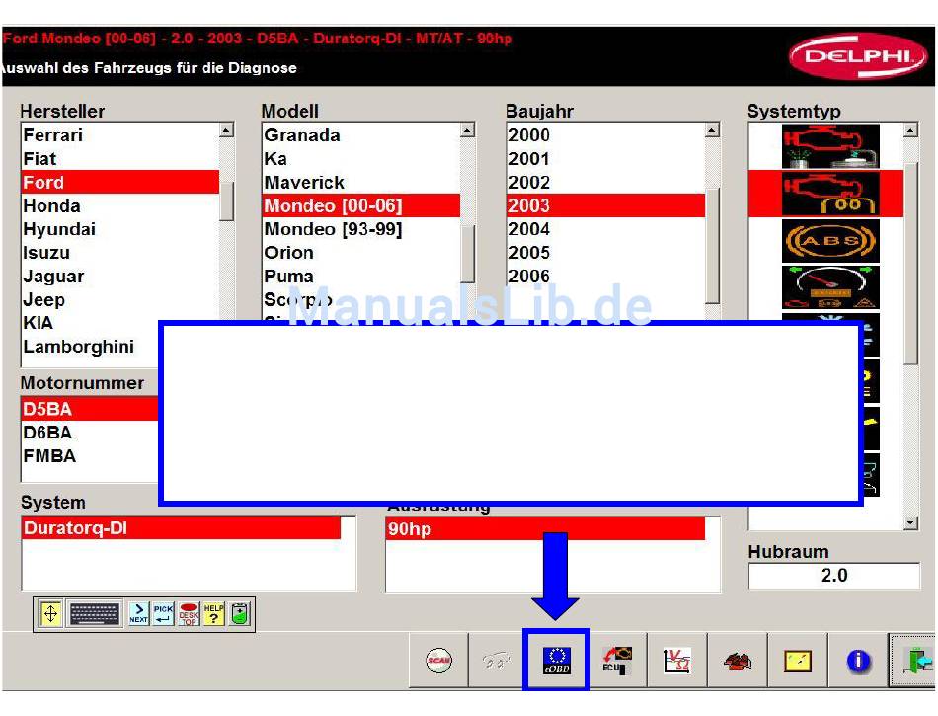938x716 pixels.
Task: Click the Delphi logo
Action: pos(858,56)
